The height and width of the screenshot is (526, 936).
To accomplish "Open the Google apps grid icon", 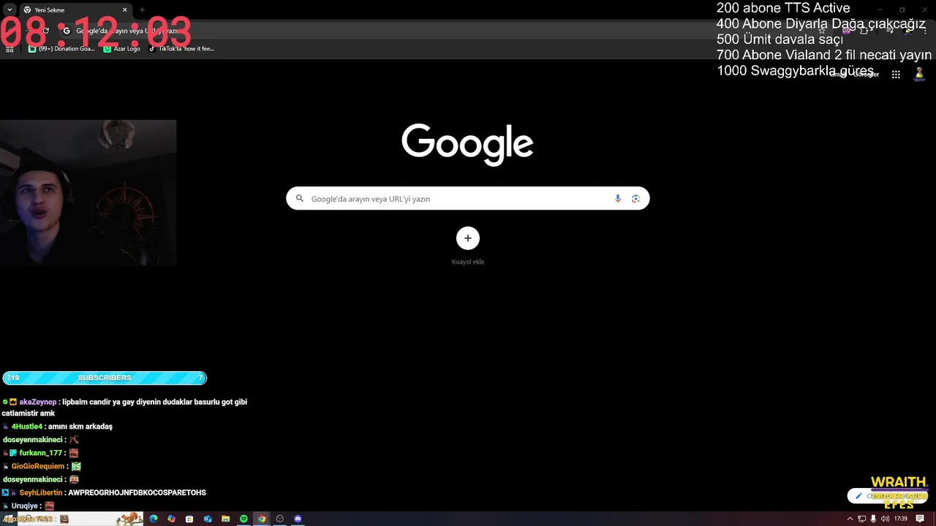I will click(x=896, y=75).
